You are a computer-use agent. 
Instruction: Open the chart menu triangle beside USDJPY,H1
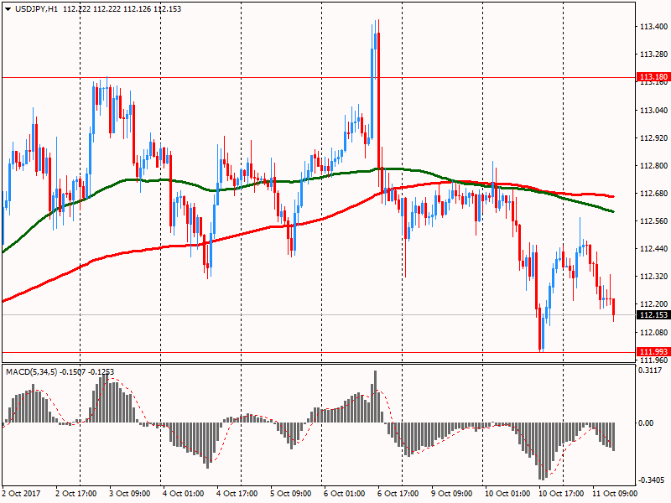point(8,9)
